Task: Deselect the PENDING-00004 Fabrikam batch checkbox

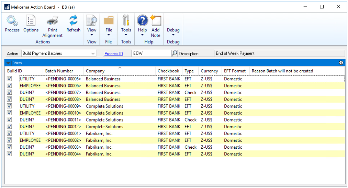Action: tap(9, 154)
